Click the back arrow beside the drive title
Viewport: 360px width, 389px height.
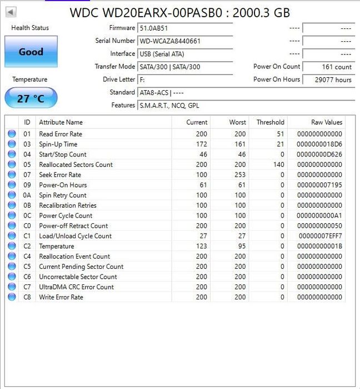click(11, 12)
